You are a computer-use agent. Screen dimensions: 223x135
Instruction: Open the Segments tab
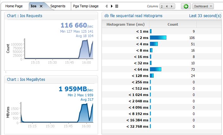pos(58,6)
